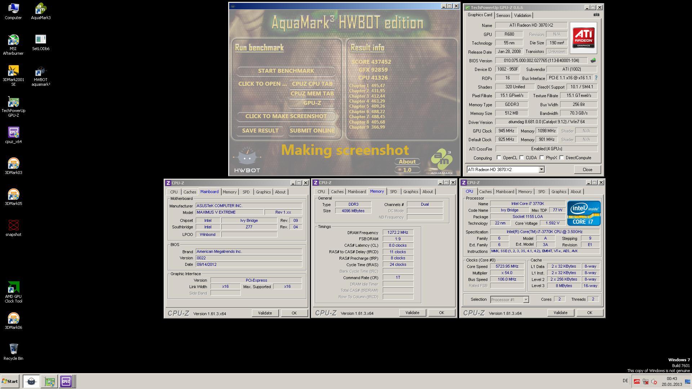The width and height of the screenshot is (692, 389).
Task: Click the muted volume tray icon
Action: click(654, 381)
